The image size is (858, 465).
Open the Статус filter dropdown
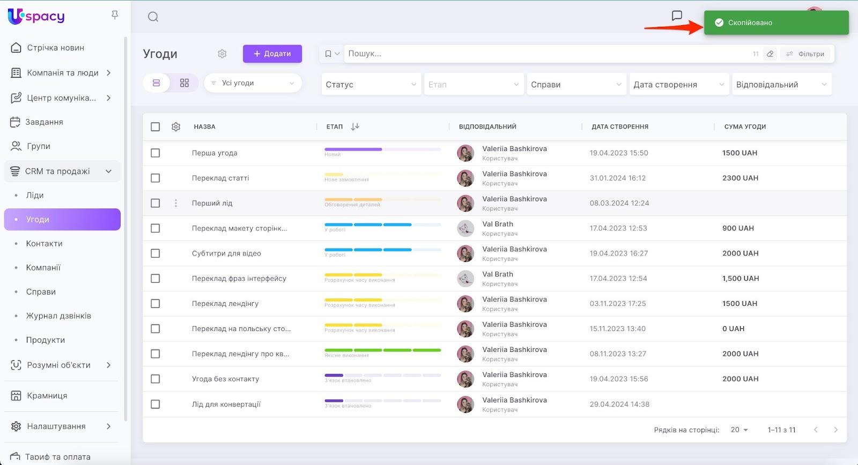(x=371, y=85)
